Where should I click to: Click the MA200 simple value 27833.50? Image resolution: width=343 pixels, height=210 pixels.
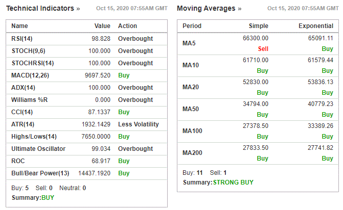[x=256, y=148]
